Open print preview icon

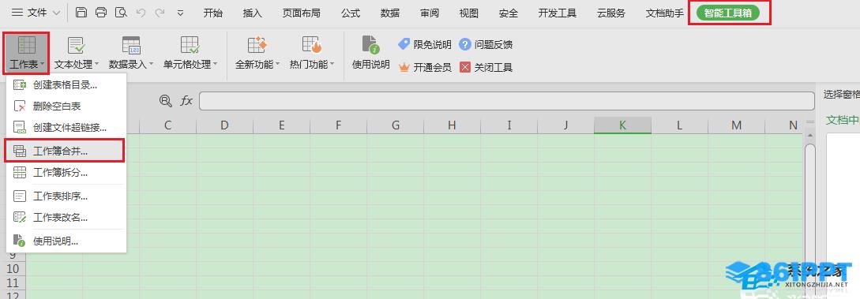pyautogui.click(x=121, y=13)
